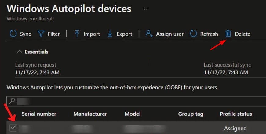Click the Assigned profile status link

coord(235,128)
